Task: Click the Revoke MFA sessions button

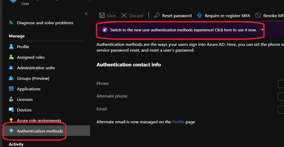Action: pyautogui.click(x=270, y=16)
